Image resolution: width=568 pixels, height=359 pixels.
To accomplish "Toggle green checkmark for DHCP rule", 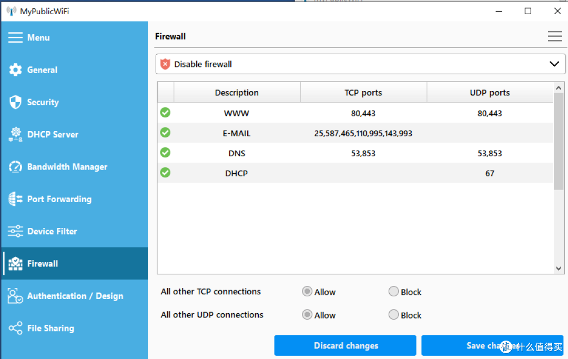I will tap(165, 173).
